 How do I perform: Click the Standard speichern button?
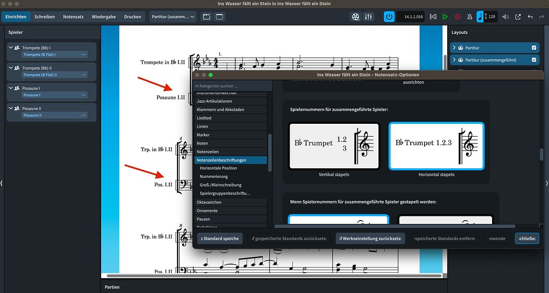(x=219, y=238)
